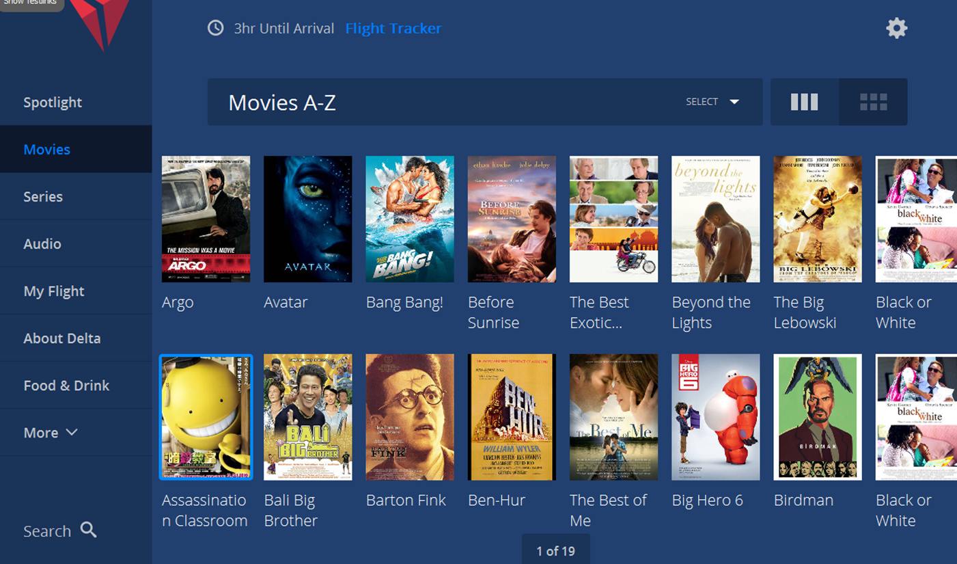The width and height of the screenshot is (957, 564).
Task: Click the search magnifier icon
Action: [x=88, y=530]
